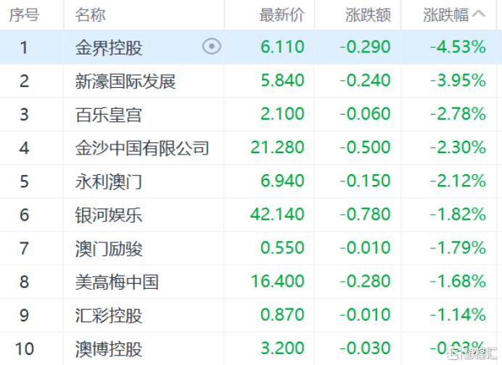Image resolution: width=502 pixels, height=365 pixels.
Task: Select the 永利澳门 stock entry
Action: [109, 181]
